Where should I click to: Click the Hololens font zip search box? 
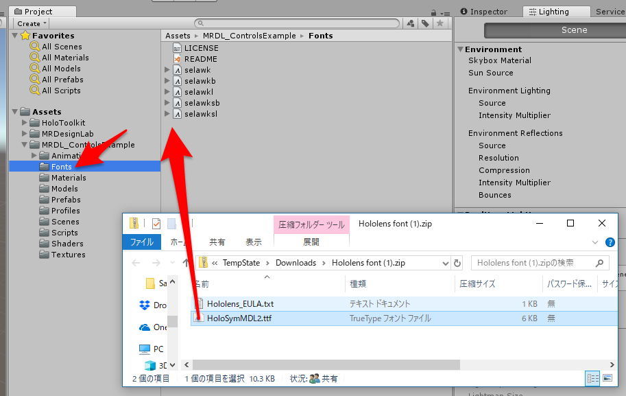tap(540, 263)
